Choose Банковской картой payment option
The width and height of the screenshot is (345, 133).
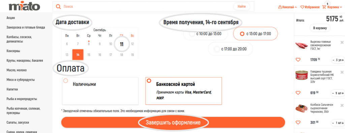coord(184,91)
